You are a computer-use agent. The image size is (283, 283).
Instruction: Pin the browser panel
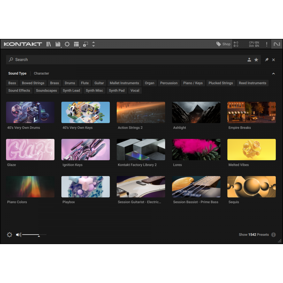click(267, 60)
